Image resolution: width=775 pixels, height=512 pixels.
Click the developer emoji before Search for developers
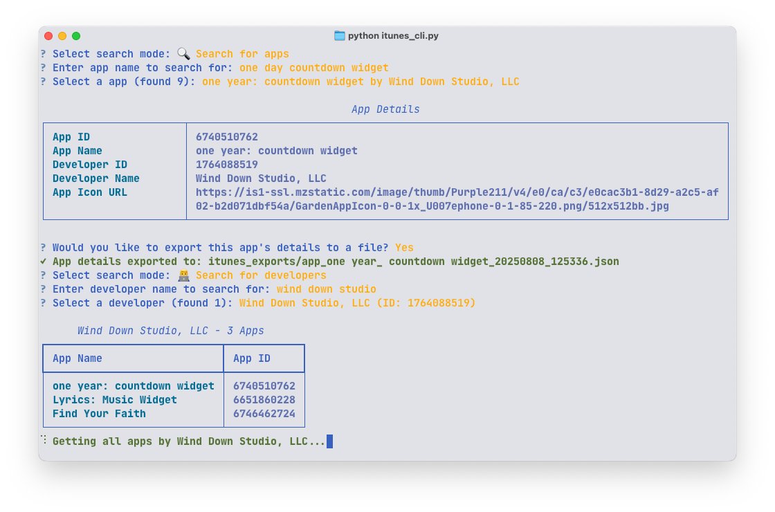click(183, 275)
